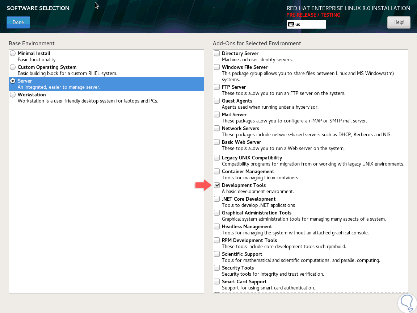Image resolution: width=417 pixels, height=313 pixels.
Task: Click 'Security tools for integrity and trust verification.'
Action: coord(273,274)
